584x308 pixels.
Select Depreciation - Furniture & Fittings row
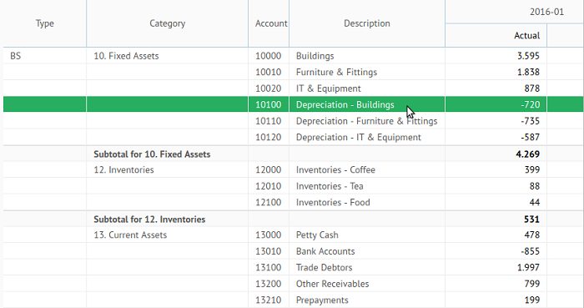pyautogui.click(x=367, y=121)
